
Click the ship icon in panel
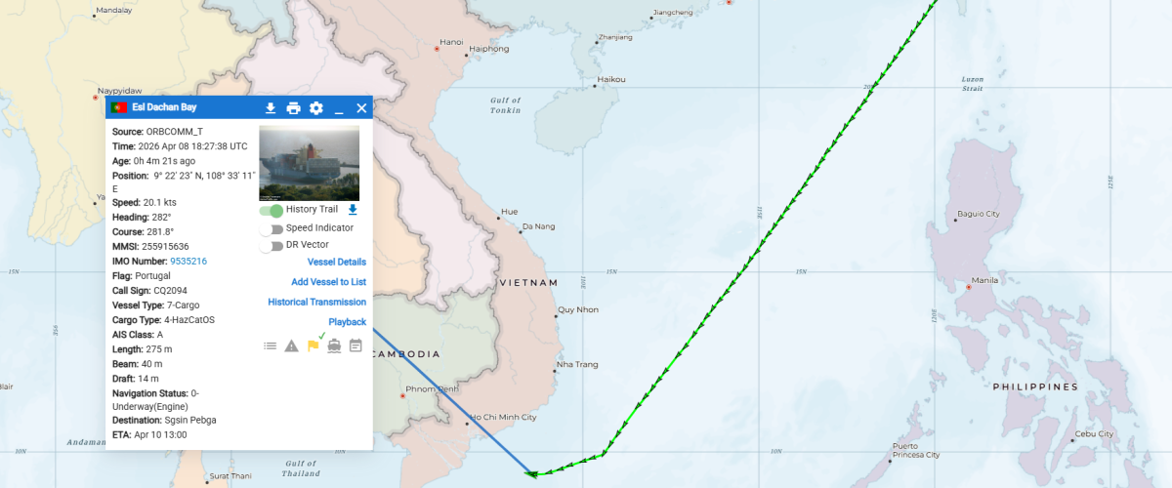click(x=334, y=346)
